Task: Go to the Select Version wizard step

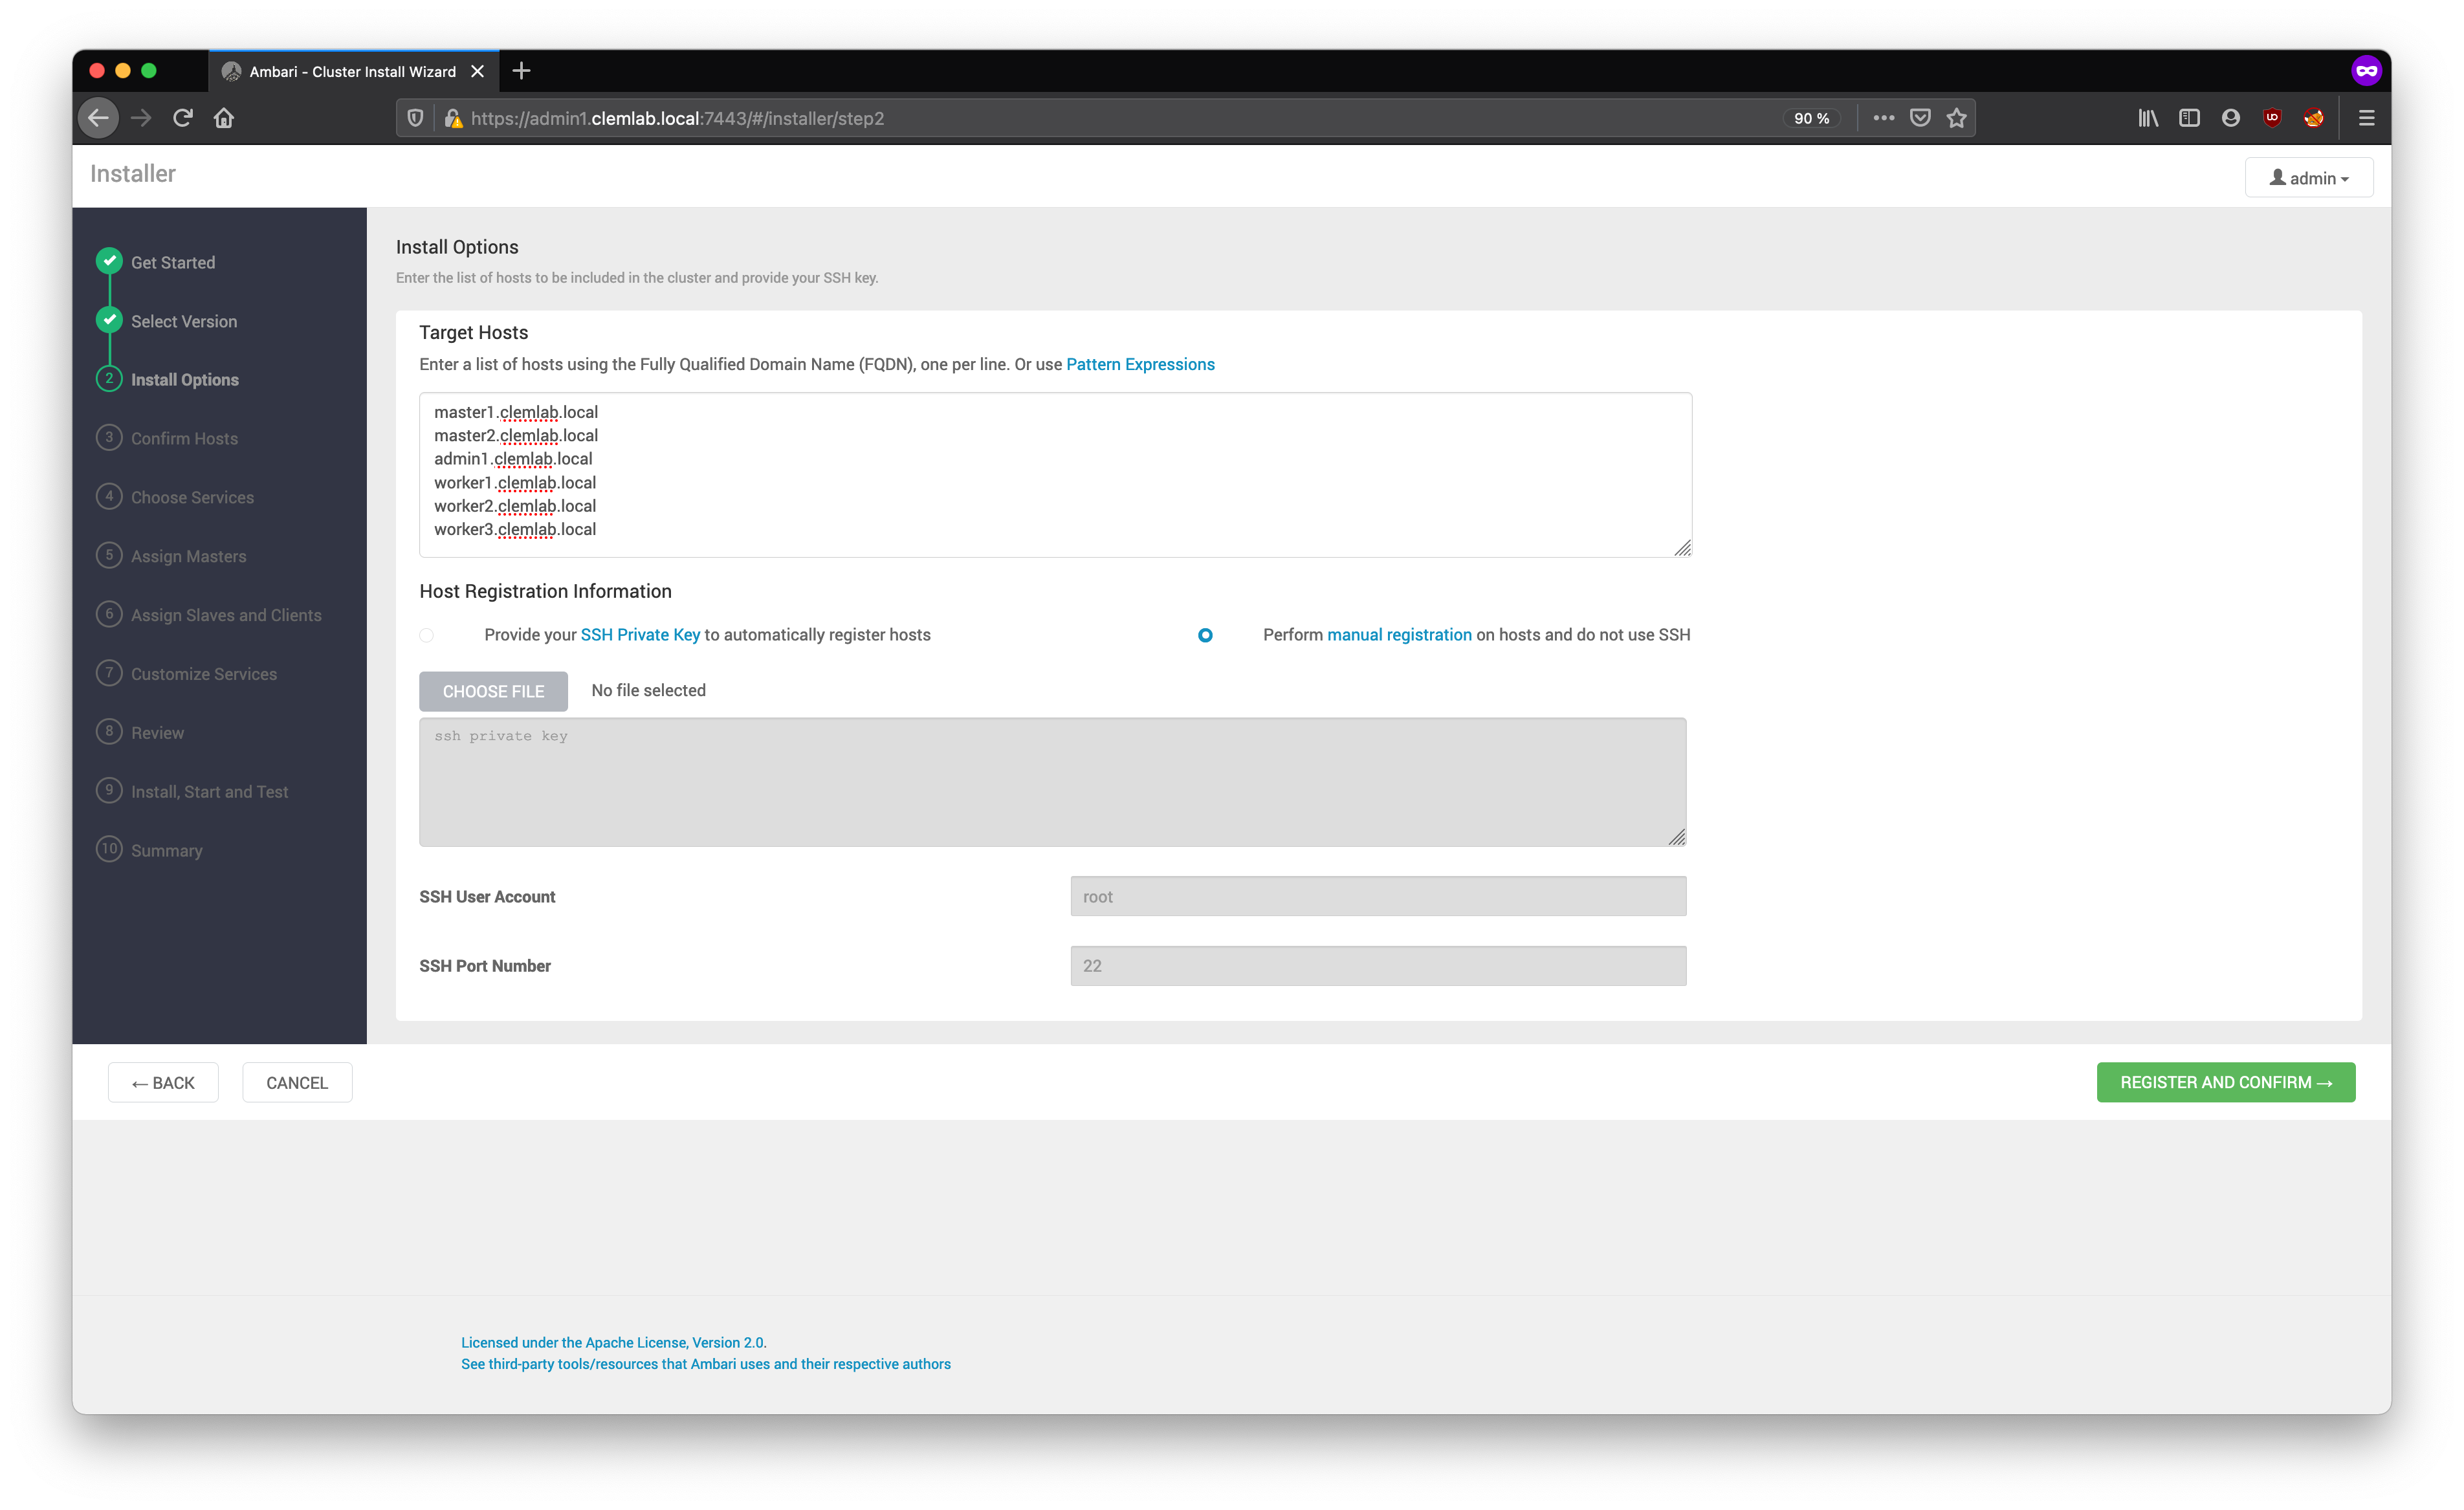Action: click(x=184, y=321)
